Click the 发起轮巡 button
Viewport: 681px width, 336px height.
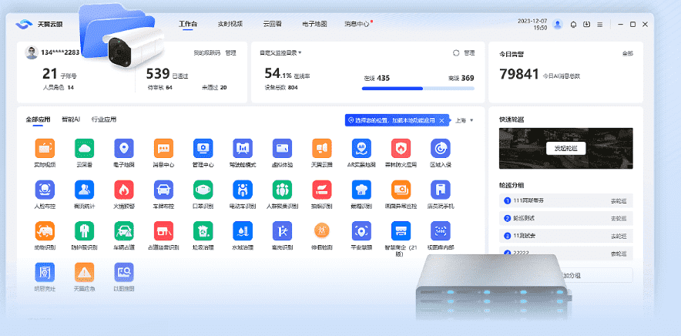566,148
